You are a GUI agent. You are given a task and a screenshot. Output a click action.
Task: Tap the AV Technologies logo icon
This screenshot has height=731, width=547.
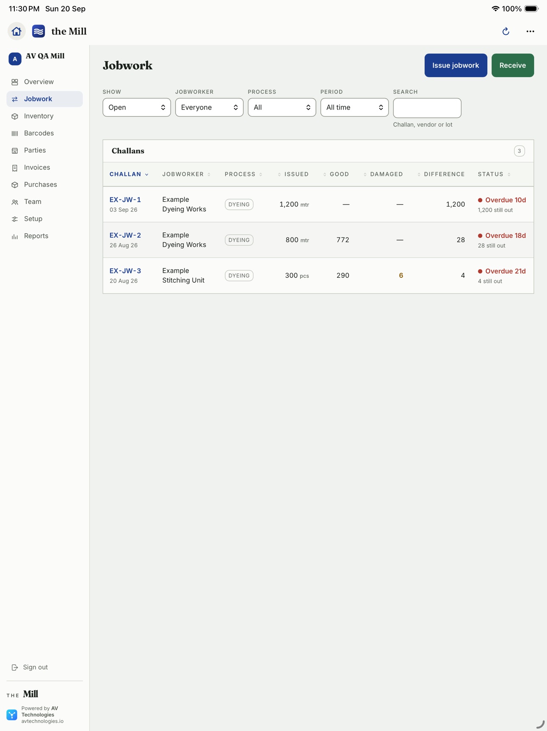(12, 714)
